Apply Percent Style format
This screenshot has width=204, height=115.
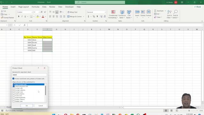(94, 16)
